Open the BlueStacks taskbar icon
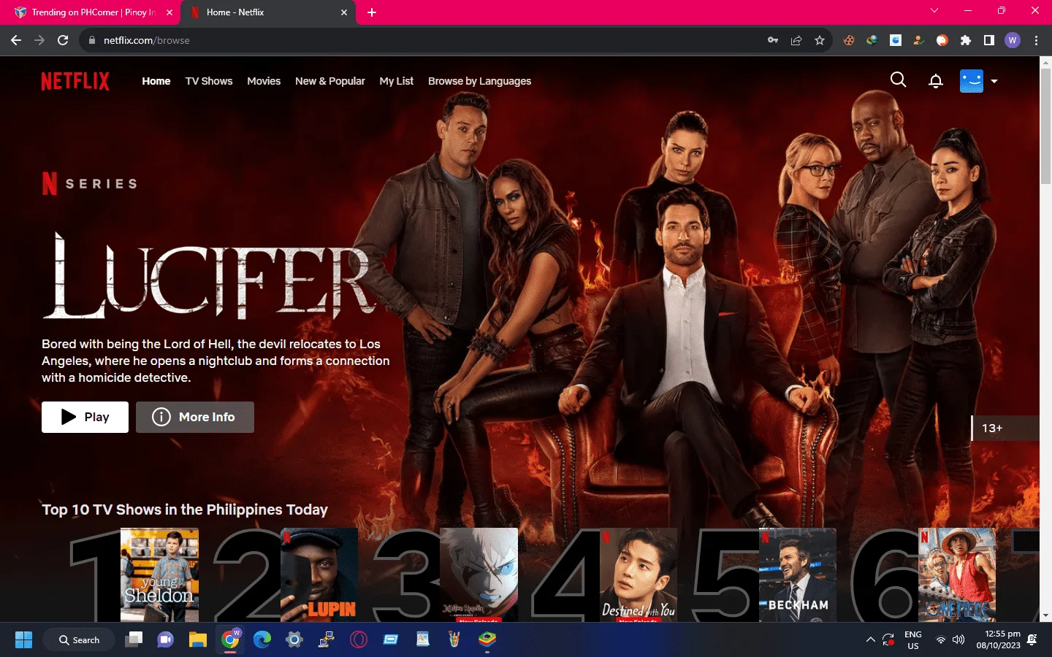The width and height of the screenshot is (1052, 657). point(487,640)
